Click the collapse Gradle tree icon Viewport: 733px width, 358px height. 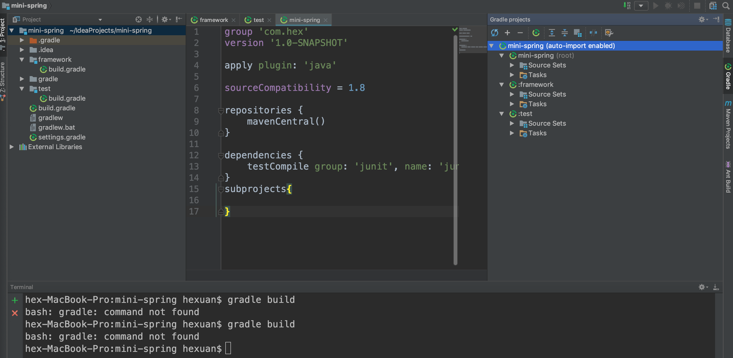[x=564, y=32]
